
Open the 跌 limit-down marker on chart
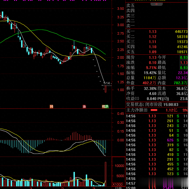point(107,106)
